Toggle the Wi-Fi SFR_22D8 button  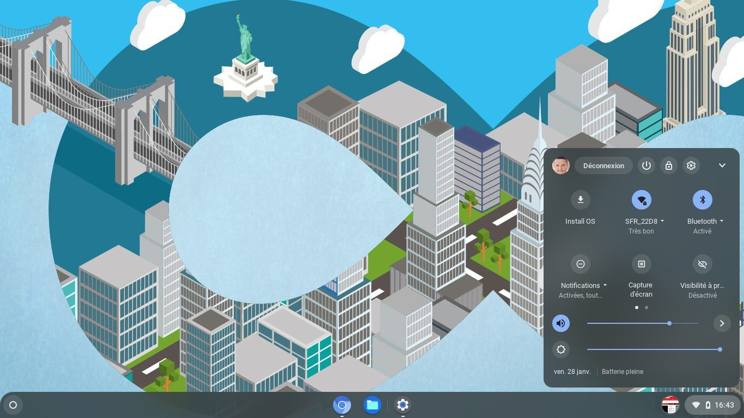click(x=642, y=200)
